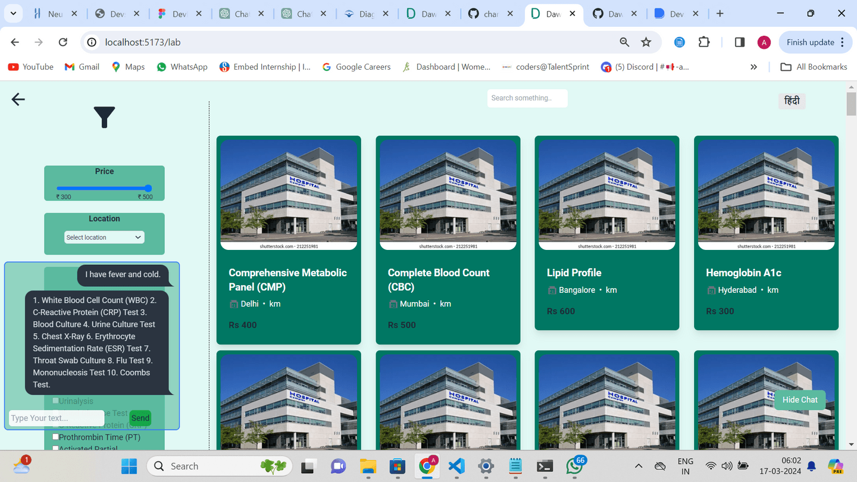Screen dimensions: 857x482
Task: Click the Chrome icon in taskbar
Action: (427, 466)
